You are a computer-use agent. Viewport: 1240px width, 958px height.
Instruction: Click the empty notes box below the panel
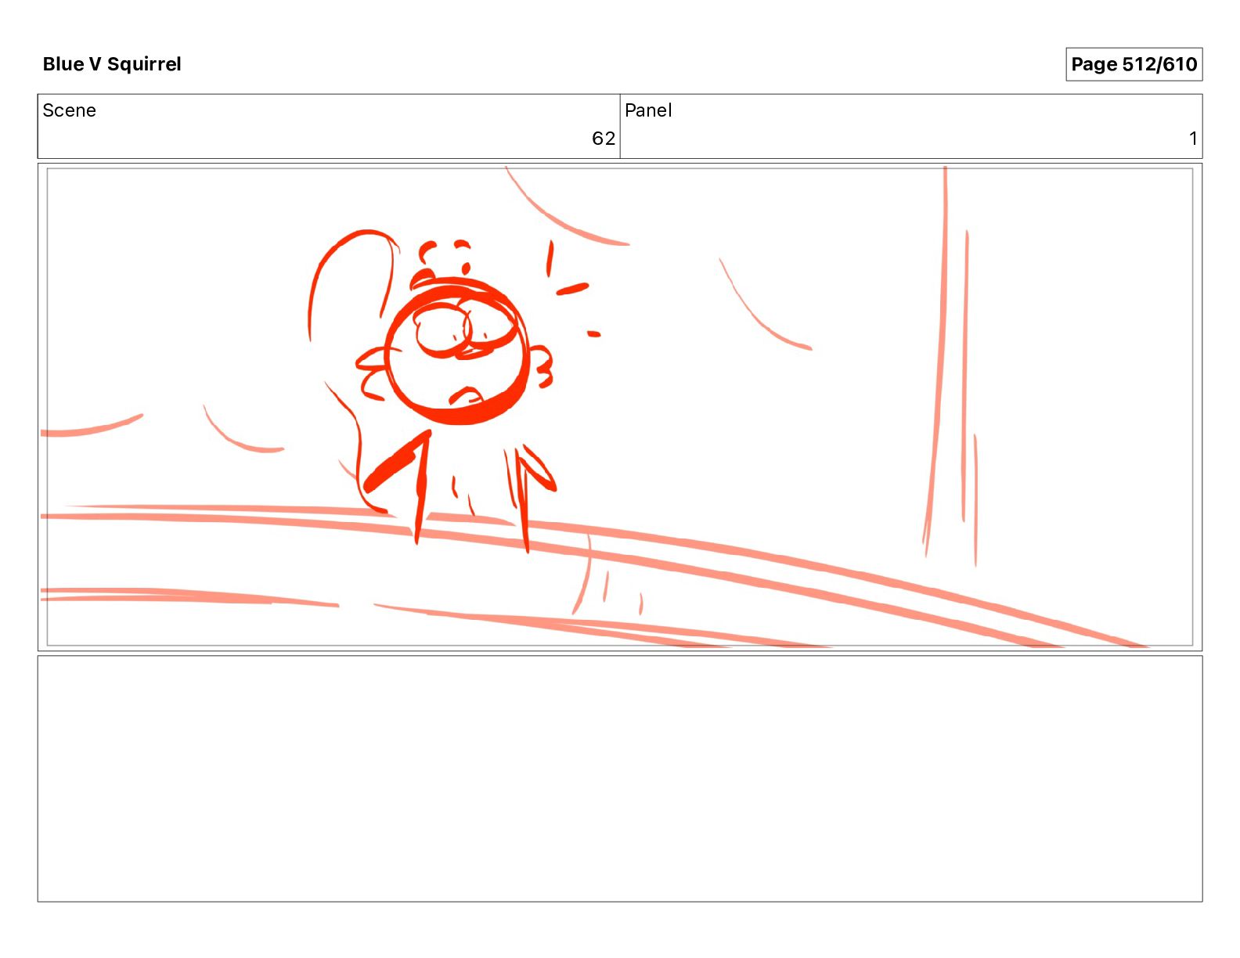tap(620, 779)
